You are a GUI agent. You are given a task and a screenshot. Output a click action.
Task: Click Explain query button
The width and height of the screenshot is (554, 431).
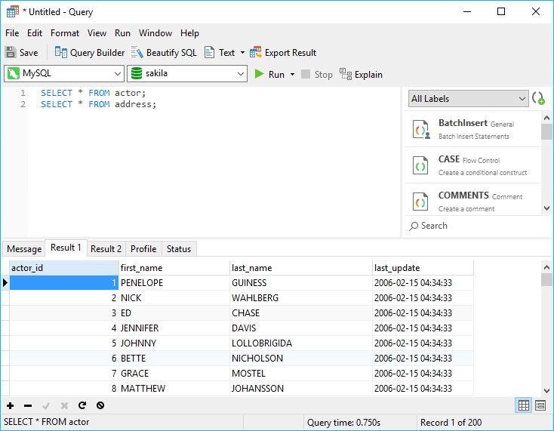(361, 74)
